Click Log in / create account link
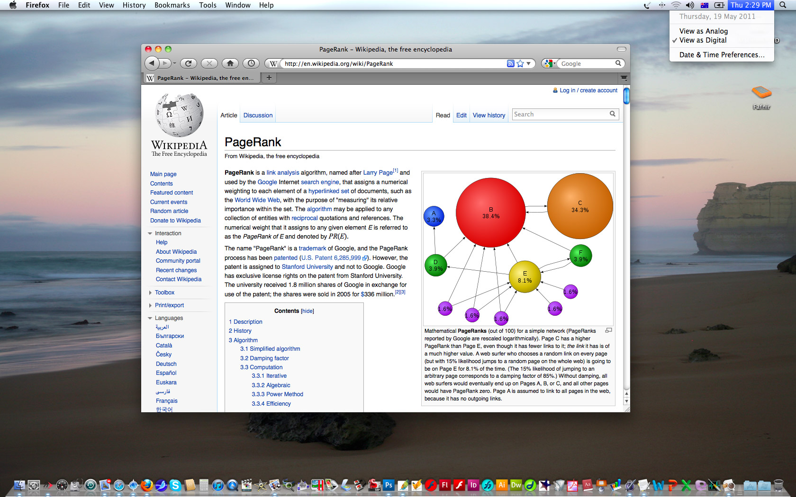 (x=588, y=90)
